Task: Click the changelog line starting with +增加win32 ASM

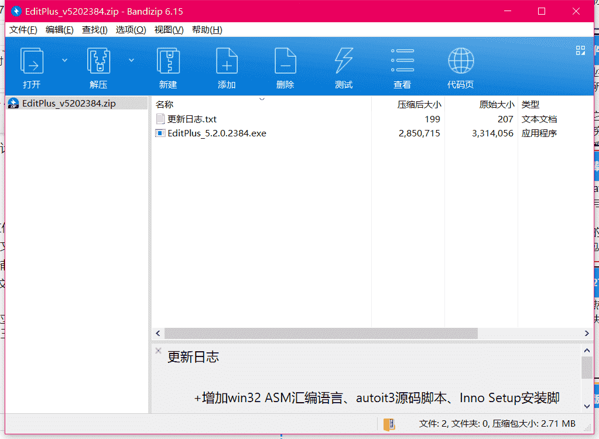Action: click(x=376, y=398)
